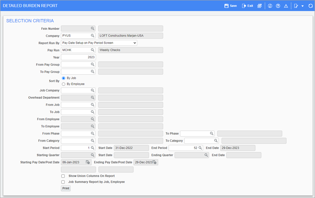
Task: Click the edit notes pencil icon
Action: (x=296, y=6)
